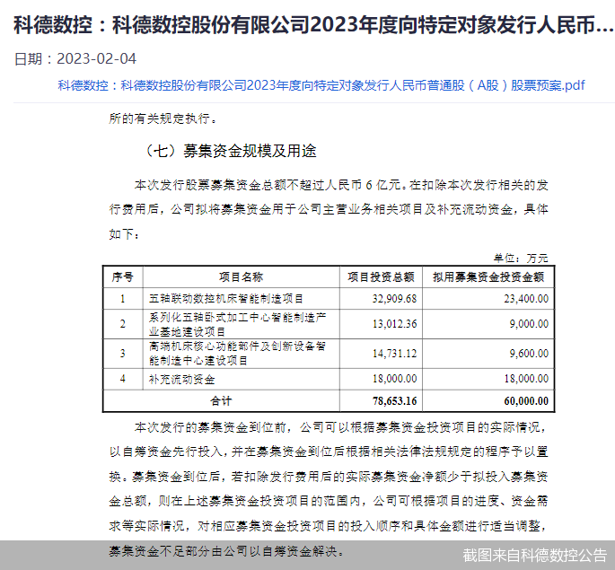Click the 截图来自科德数控公告 caption bar
Screen dimensions: 615x570
[534, 555]
